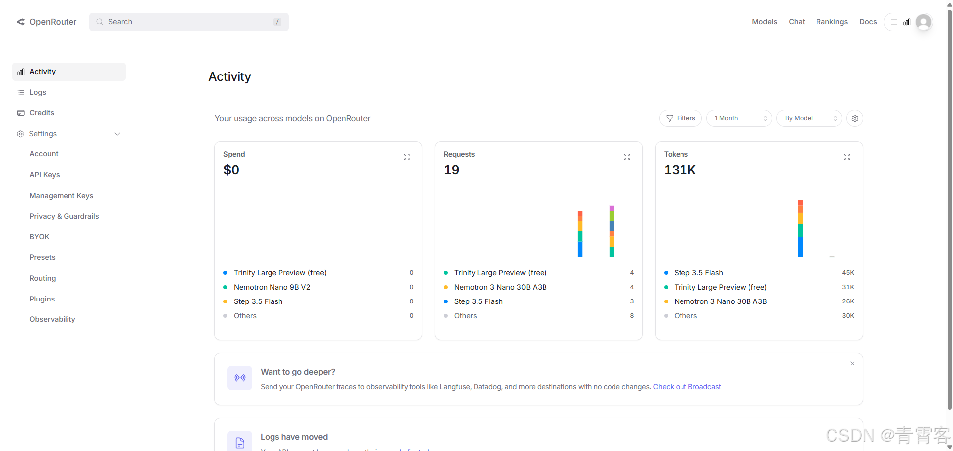Open Privacy & Guardrails page
The width and height of the screenshot is (953, 451).
click(x=64, y=216)
